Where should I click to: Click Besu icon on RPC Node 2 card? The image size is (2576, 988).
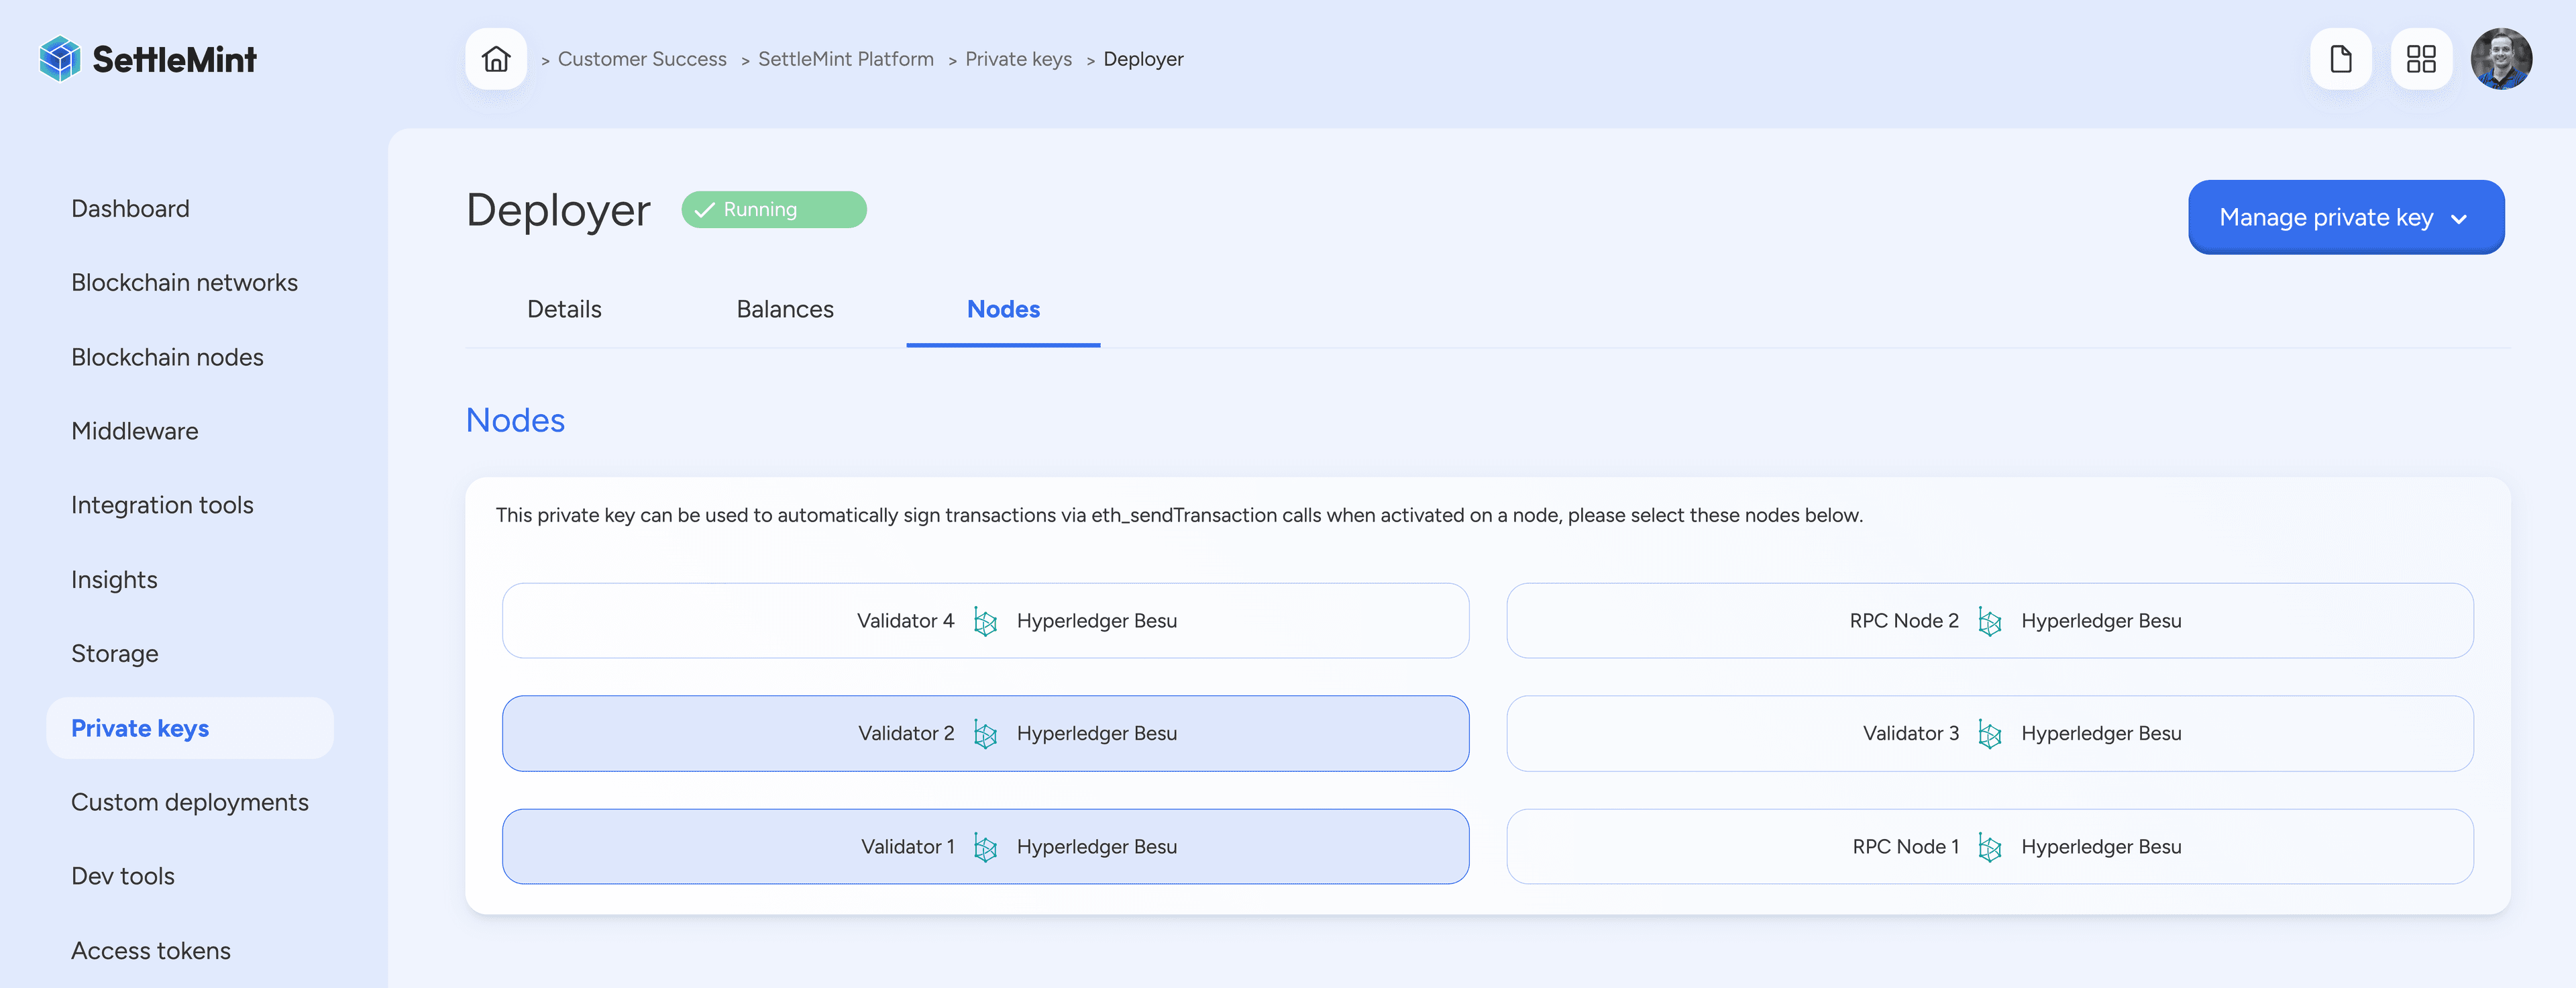[x=1990, y=622]
